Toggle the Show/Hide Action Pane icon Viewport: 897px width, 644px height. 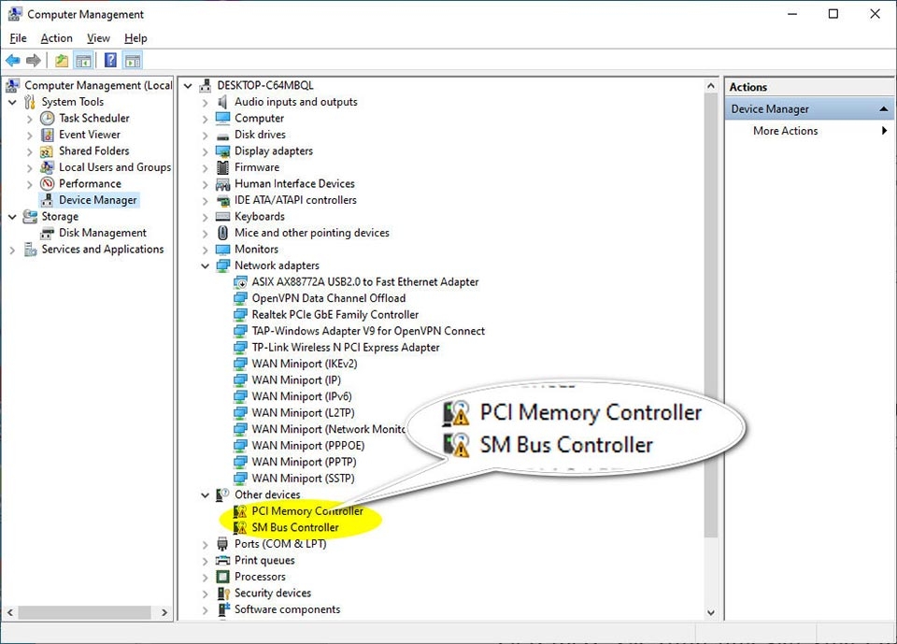pyautogui.click(x=132, y=60)
